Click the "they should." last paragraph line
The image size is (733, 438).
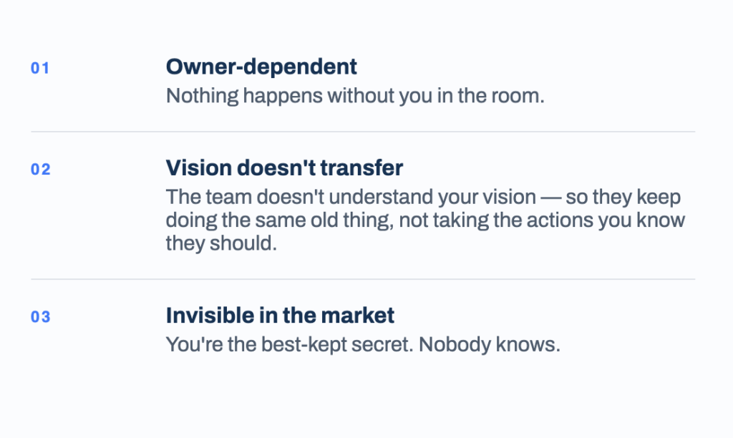point(221,243)
